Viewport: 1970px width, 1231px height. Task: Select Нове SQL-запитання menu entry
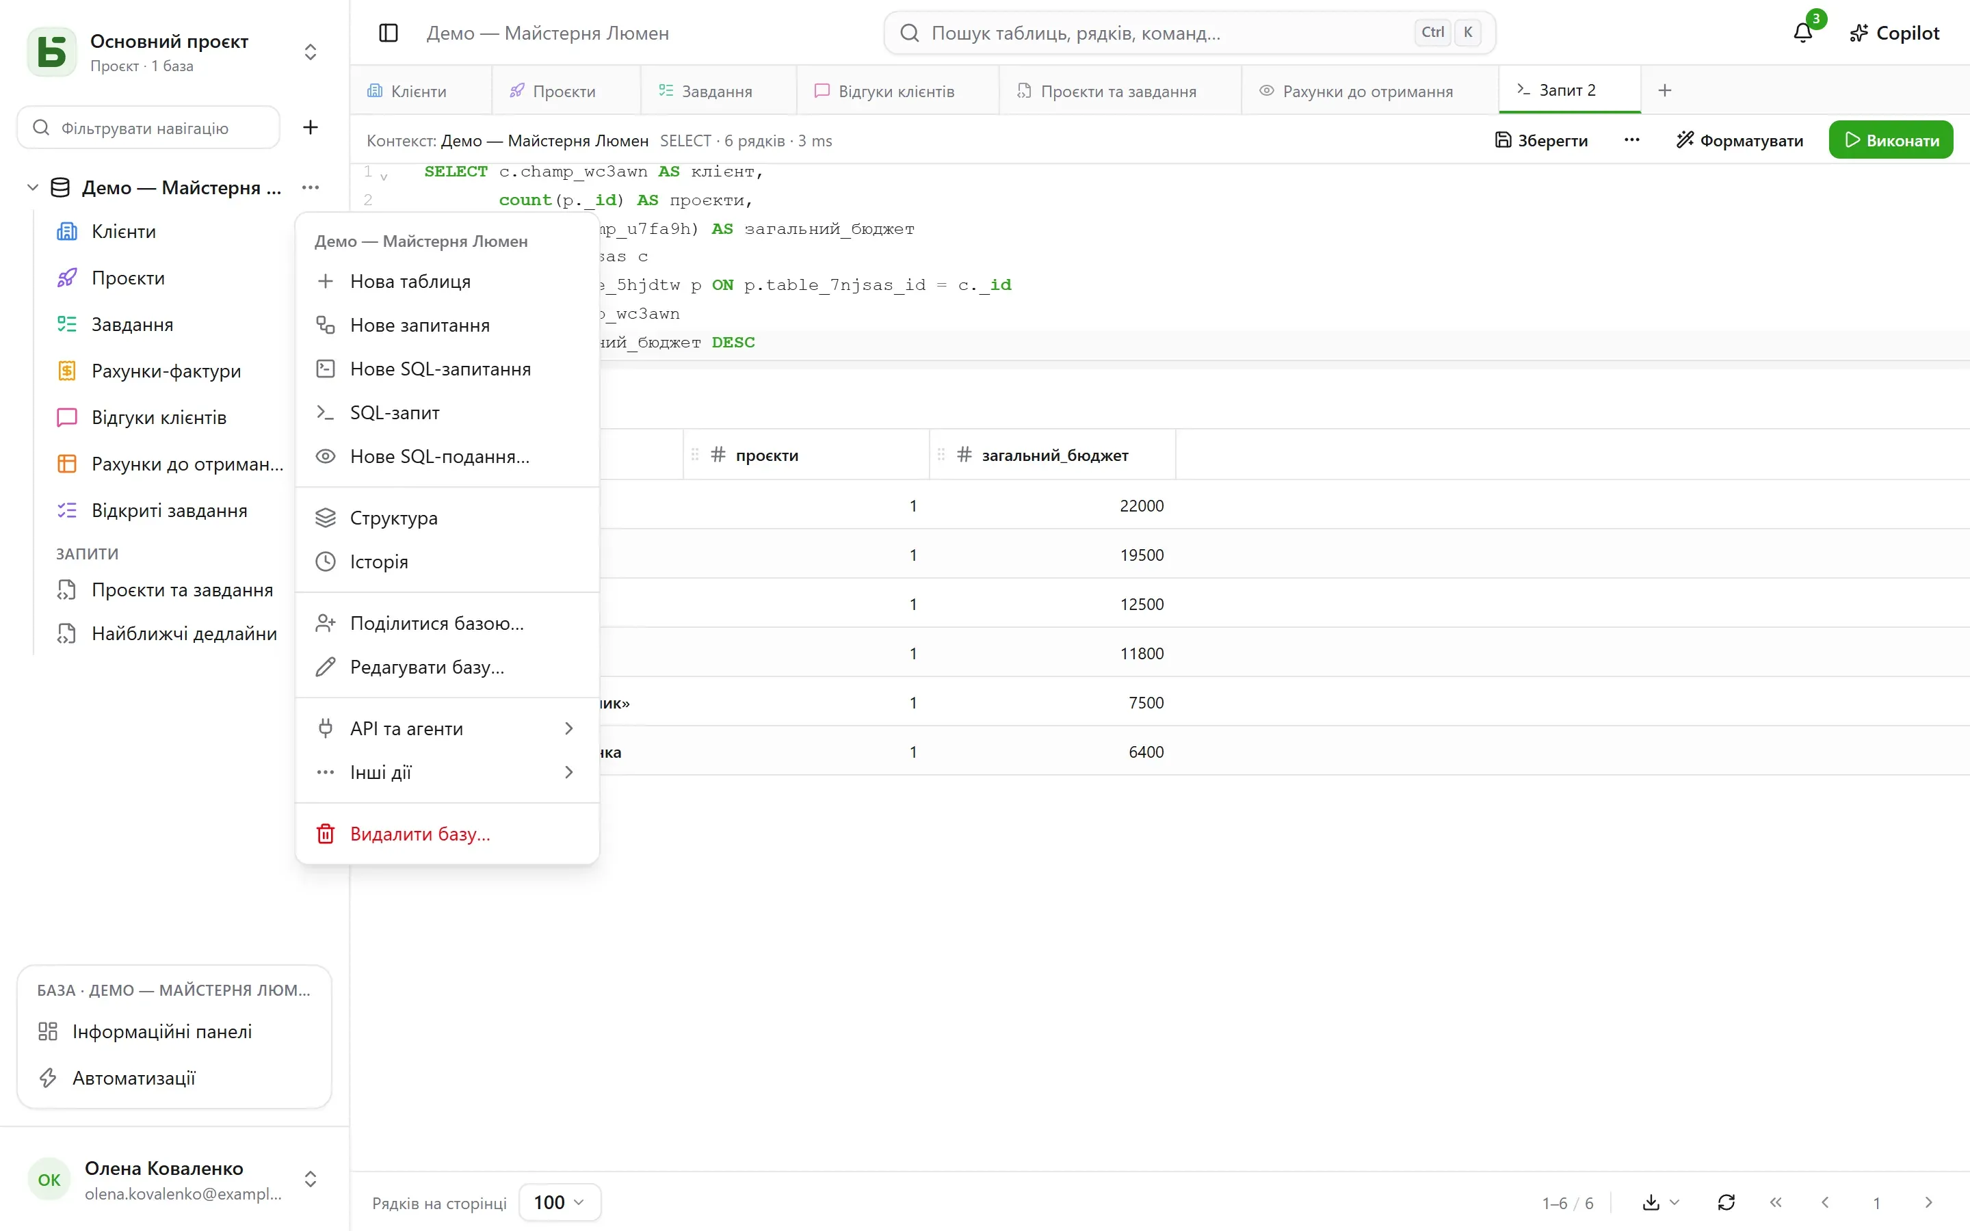click(x=447, y=369)
